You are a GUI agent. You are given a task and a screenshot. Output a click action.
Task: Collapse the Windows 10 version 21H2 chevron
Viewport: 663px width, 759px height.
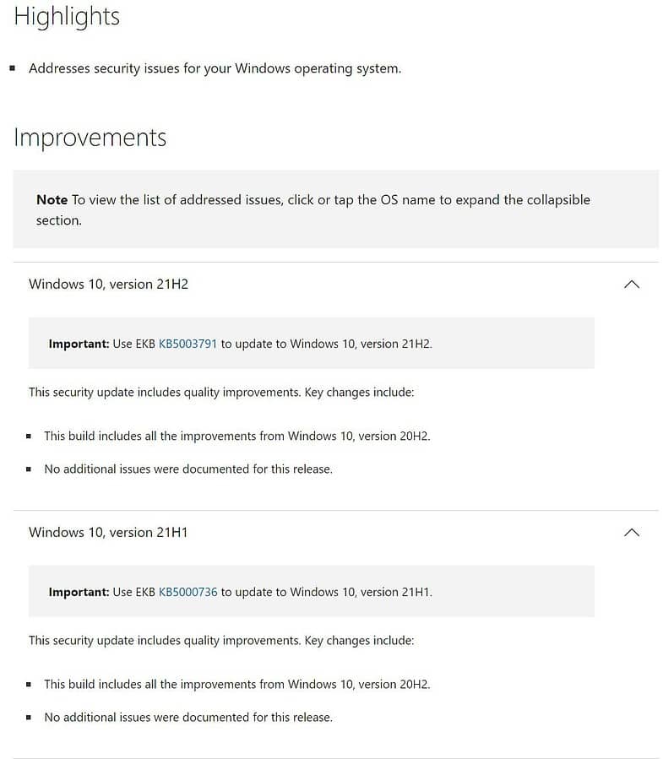point(631,285)
